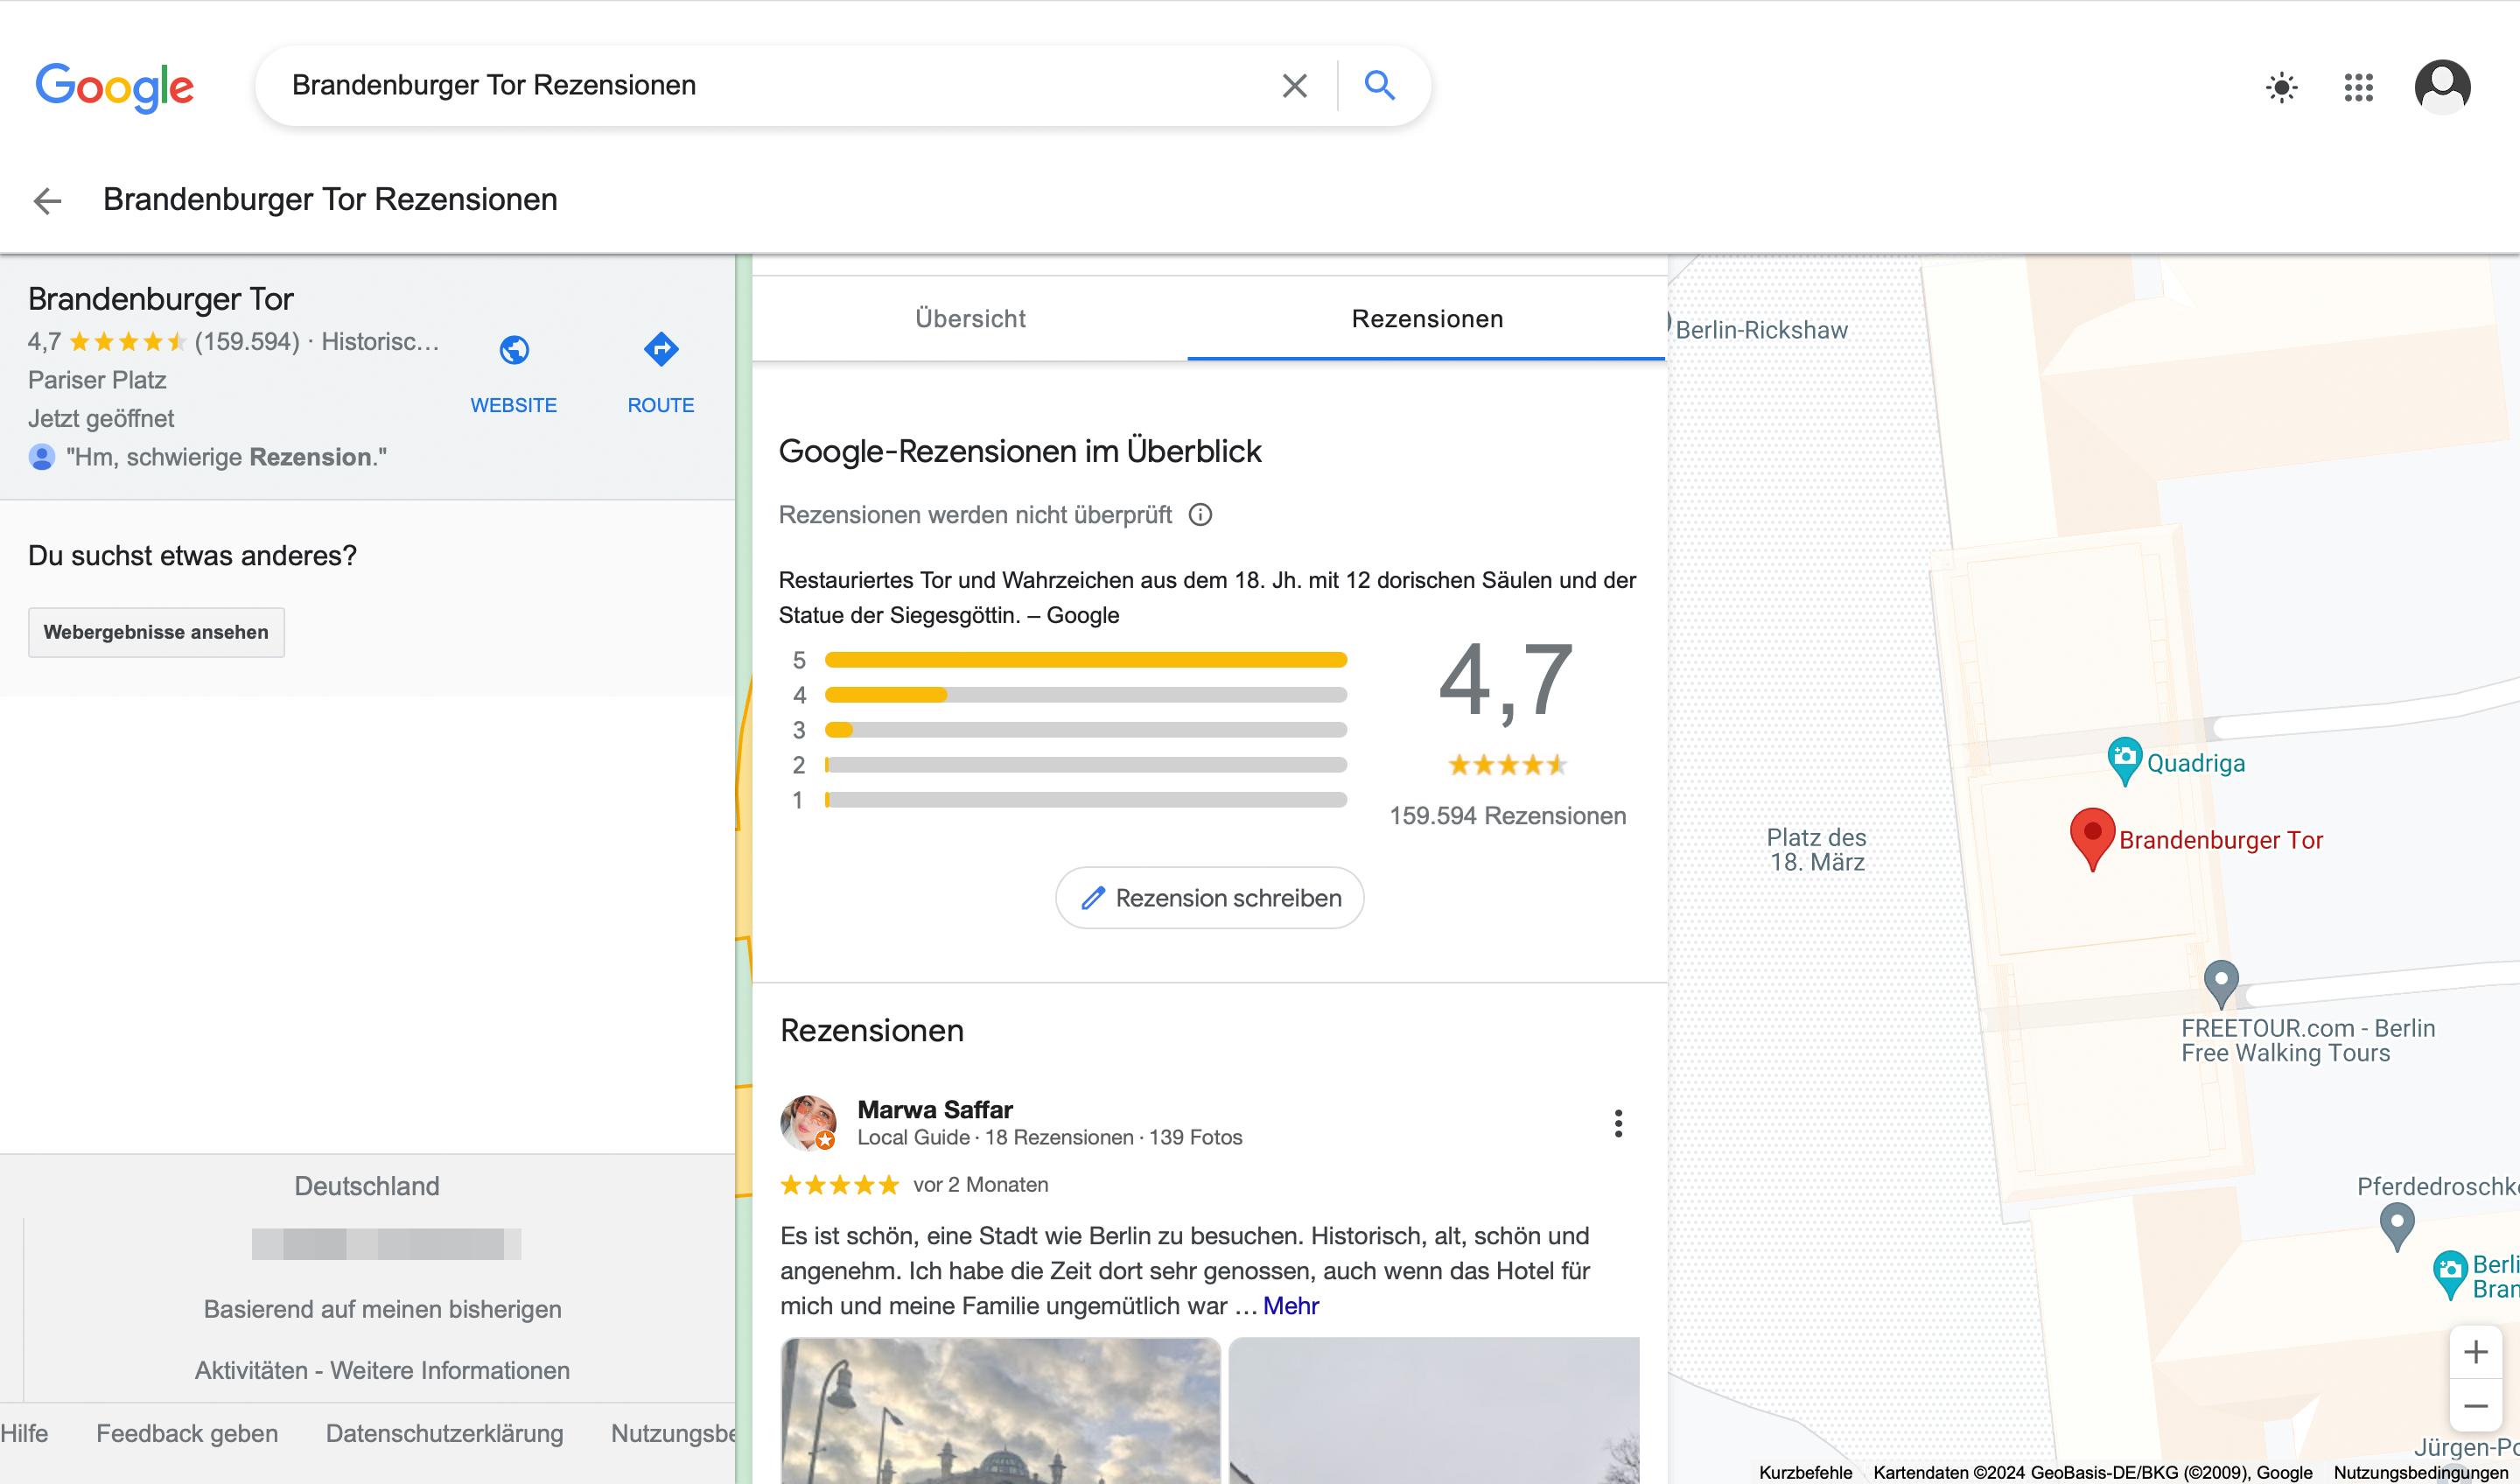Open the first review photo of the lamp and sky
The width and height of the screenshot is (2520, 1484).
1000,1410
